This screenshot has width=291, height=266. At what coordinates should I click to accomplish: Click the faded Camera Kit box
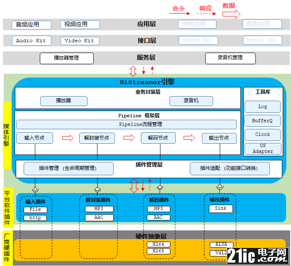click(x=198, y=40)
